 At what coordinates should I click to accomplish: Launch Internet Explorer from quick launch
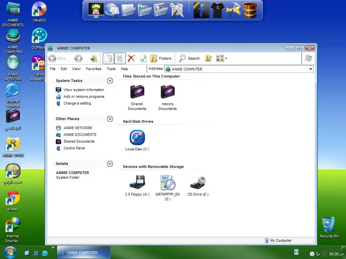click(x=36, y=253)
